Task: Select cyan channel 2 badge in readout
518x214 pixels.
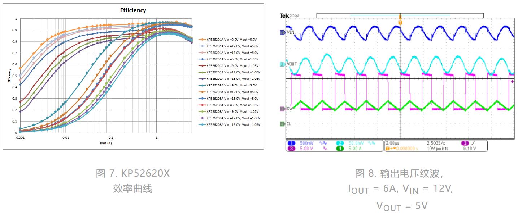Action: (x=340, y=143)
